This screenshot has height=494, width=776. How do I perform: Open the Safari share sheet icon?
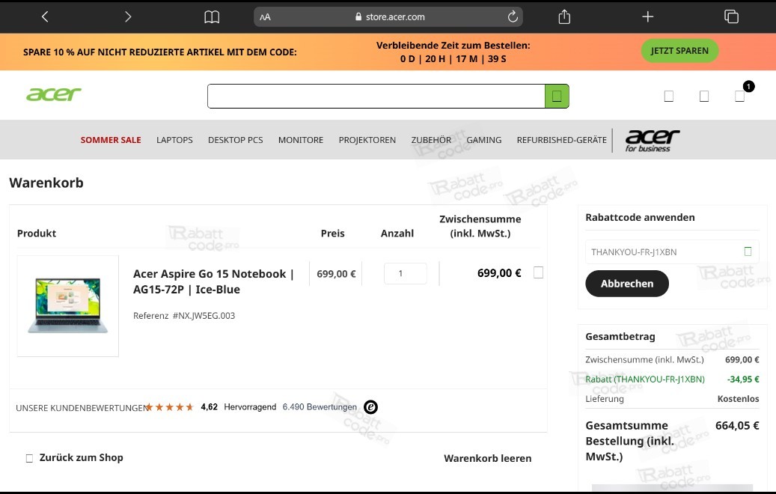[x=564, y=16]
